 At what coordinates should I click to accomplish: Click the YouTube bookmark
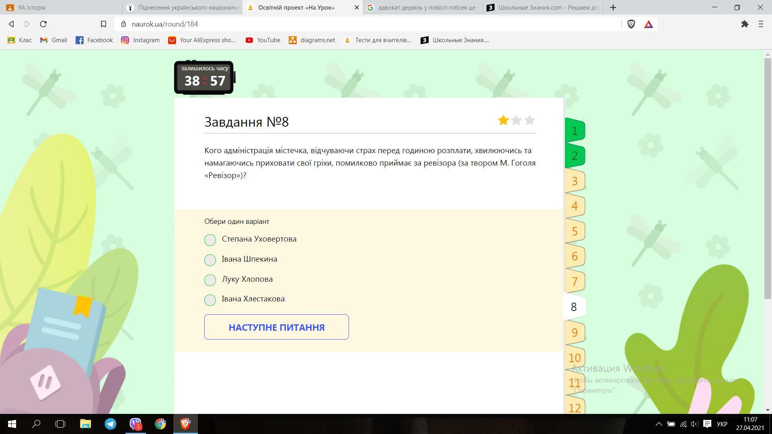(263, 40)
